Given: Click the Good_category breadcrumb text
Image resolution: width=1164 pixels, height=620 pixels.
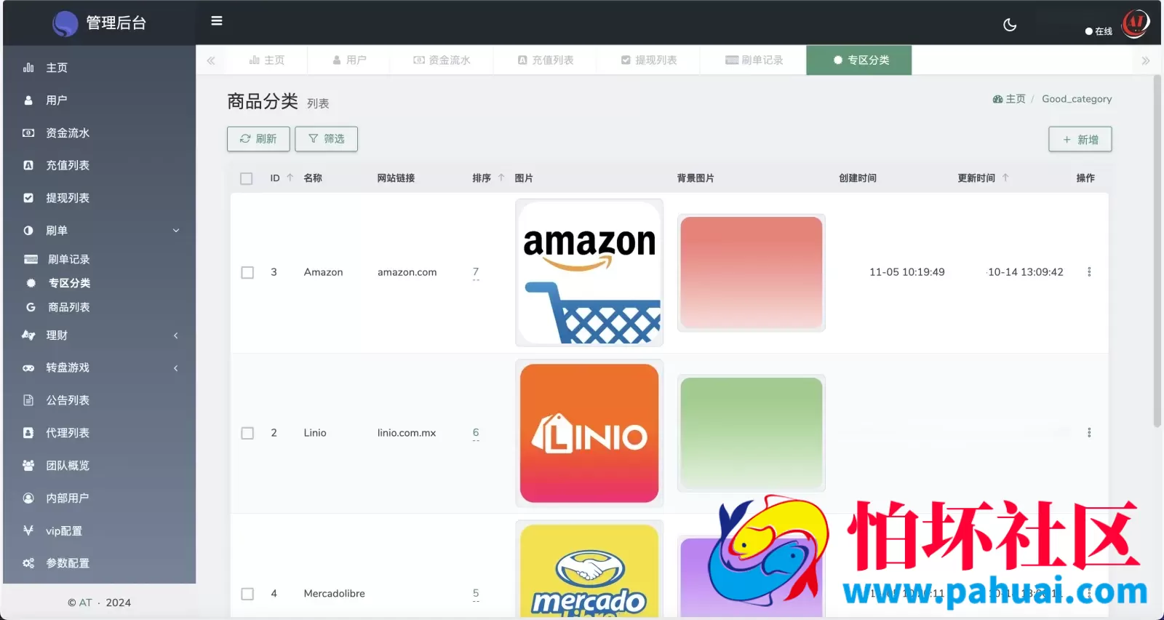Looking at the screenshot, I should pyautogui.click(x=1077, y=99).
